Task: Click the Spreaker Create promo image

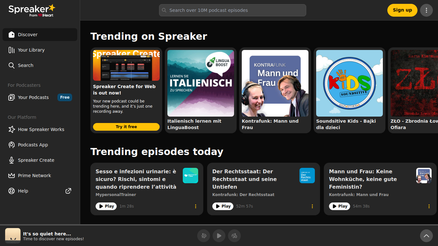Action: (x=126, y=65)
